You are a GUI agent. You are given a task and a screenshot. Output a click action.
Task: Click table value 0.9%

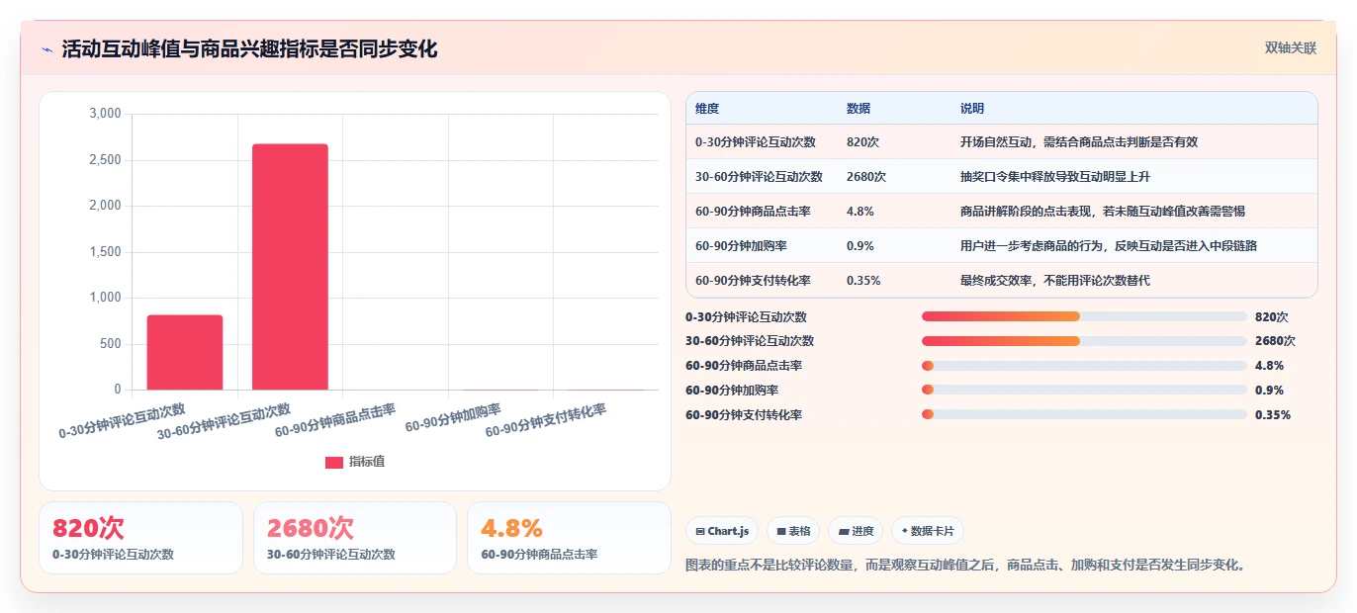click(x=860, y=246)
